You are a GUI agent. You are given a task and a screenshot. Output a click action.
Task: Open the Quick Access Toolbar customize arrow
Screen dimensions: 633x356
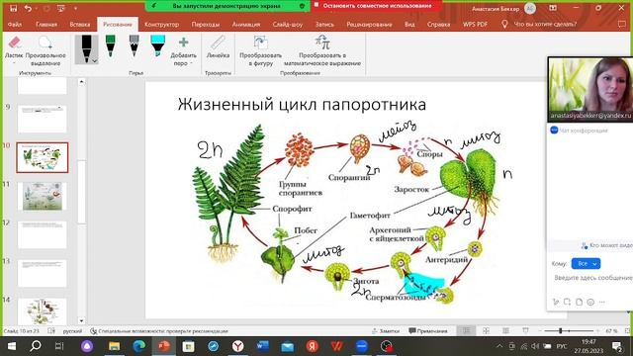75,8
